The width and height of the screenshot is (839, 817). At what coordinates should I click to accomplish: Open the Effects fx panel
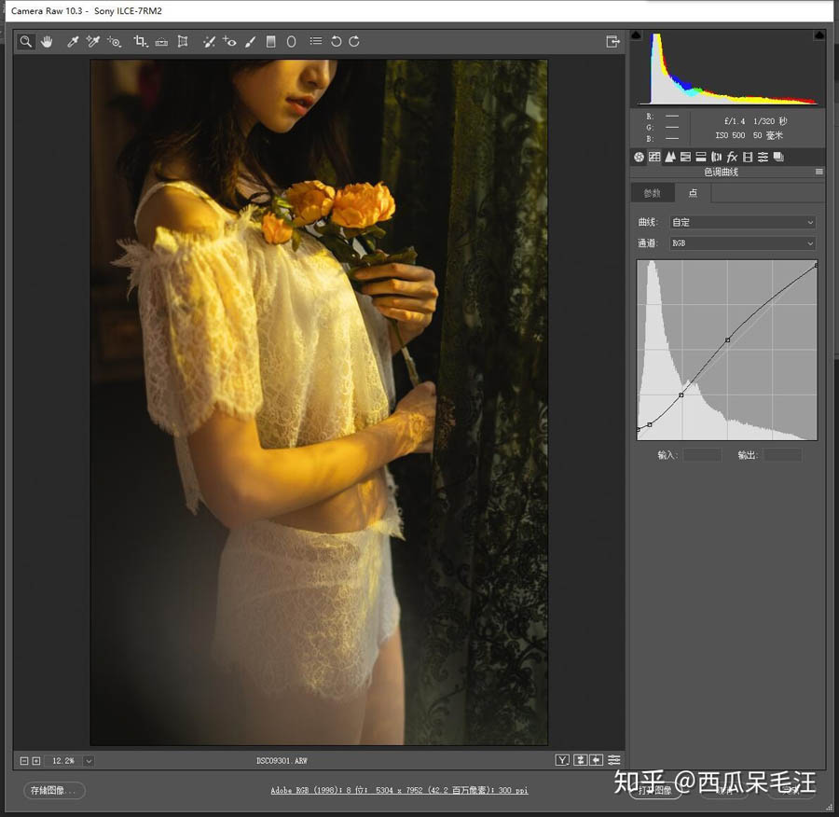click(x=732, y=157)
